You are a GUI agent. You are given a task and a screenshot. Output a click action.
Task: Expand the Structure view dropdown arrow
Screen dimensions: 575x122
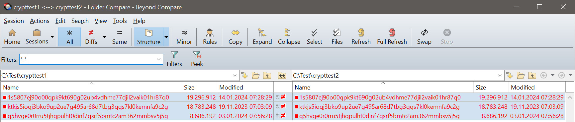point(166,37)
